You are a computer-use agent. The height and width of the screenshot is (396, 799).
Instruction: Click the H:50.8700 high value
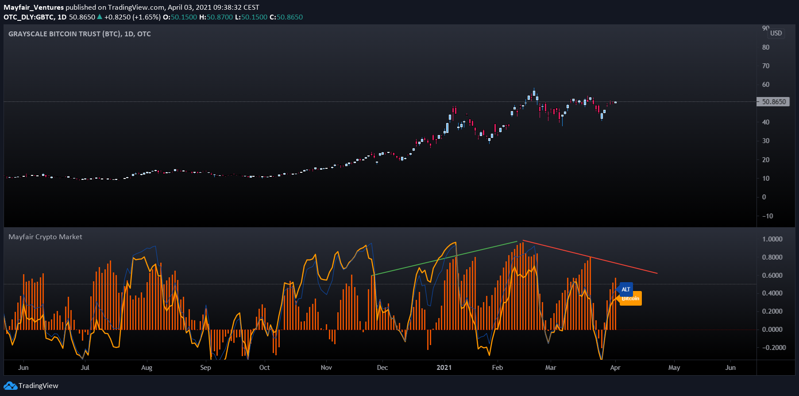(216, 17)
